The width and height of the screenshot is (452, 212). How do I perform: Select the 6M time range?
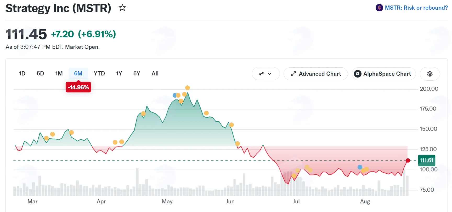78,74
